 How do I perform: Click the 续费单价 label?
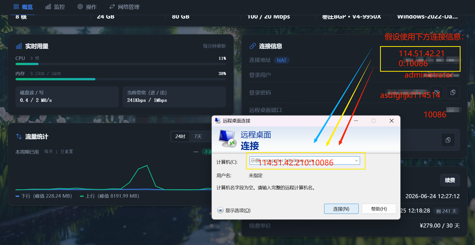(260, 225)
